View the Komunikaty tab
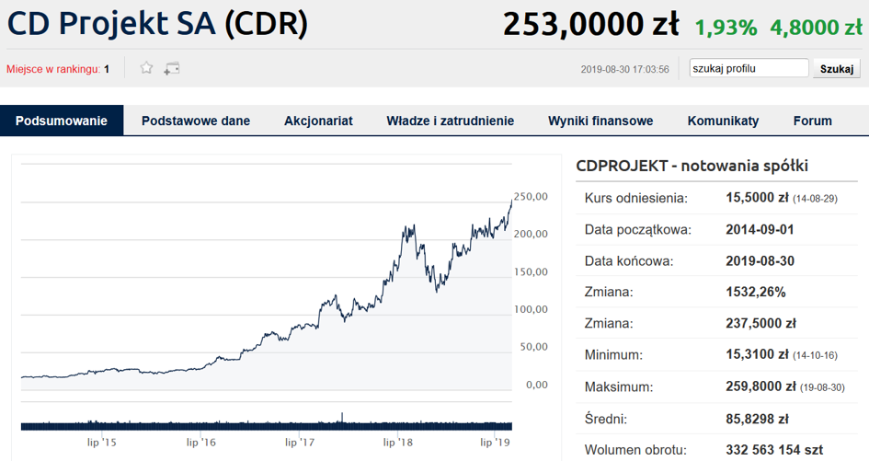Viewport: 869px width, 461px height. (723, 121)
